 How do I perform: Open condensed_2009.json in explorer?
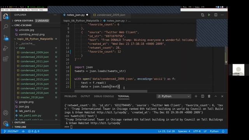point(35,52)
